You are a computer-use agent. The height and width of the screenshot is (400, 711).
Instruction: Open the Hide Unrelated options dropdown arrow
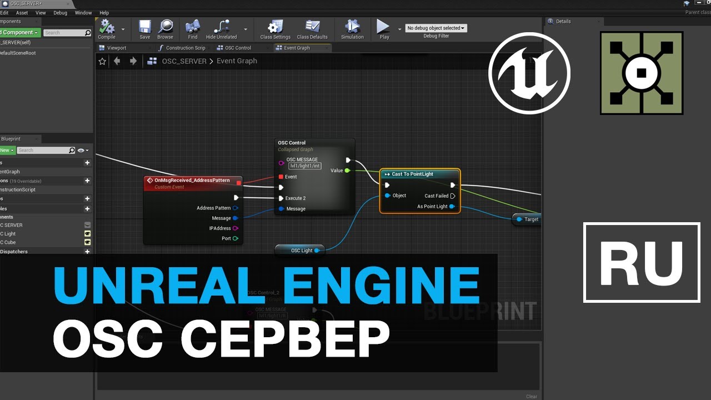pyautogui.click(x=246, y=29)
